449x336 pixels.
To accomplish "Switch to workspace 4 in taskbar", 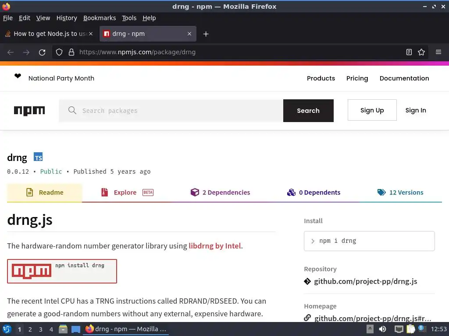I will click(x=51, y=329).
